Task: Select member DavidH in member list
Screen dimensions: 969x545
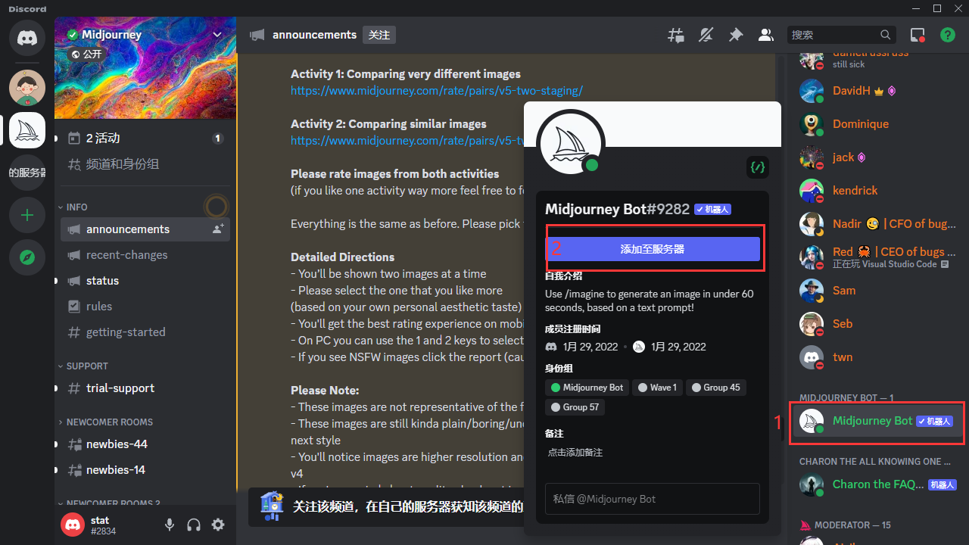Action: [877, 91]
